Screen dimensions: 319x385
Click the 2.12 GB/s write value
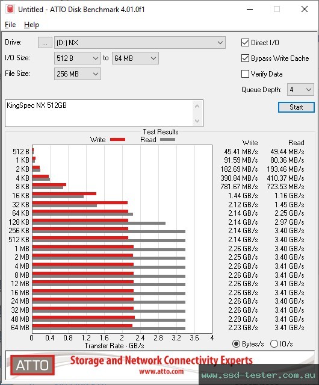click(243, 204)
